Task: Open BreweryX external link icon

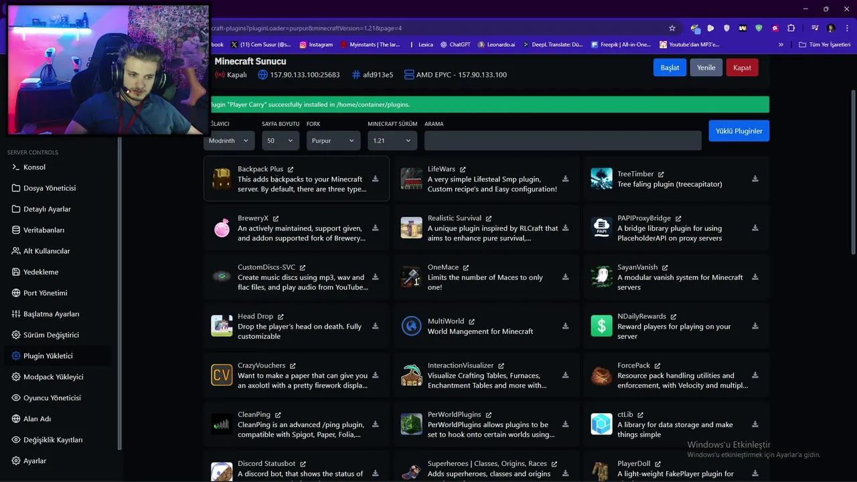Action: tap(275, 218)
